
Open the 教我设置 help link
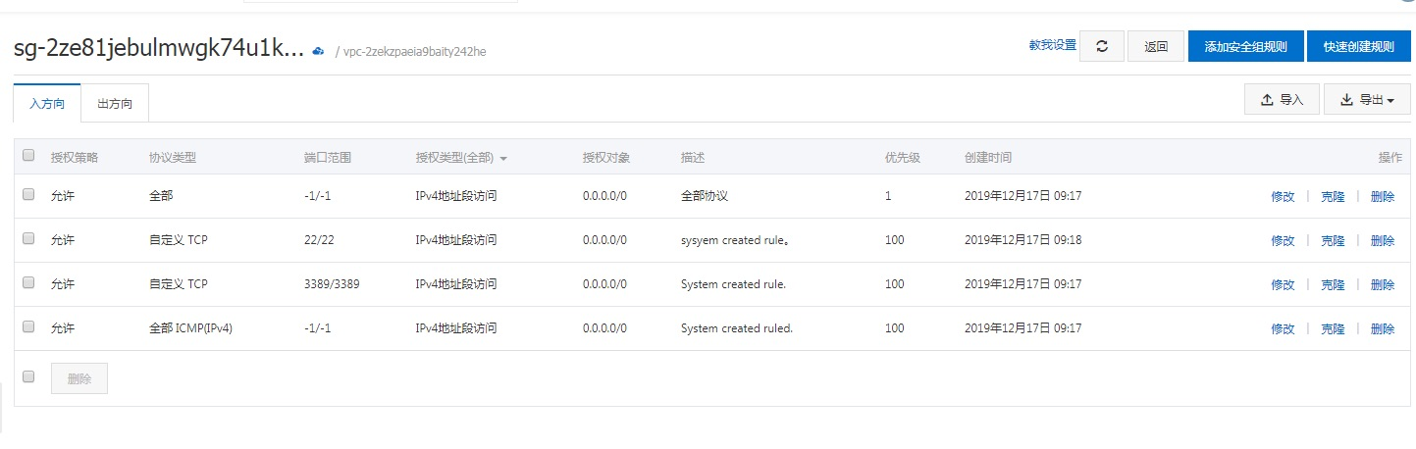point(1052,45)
